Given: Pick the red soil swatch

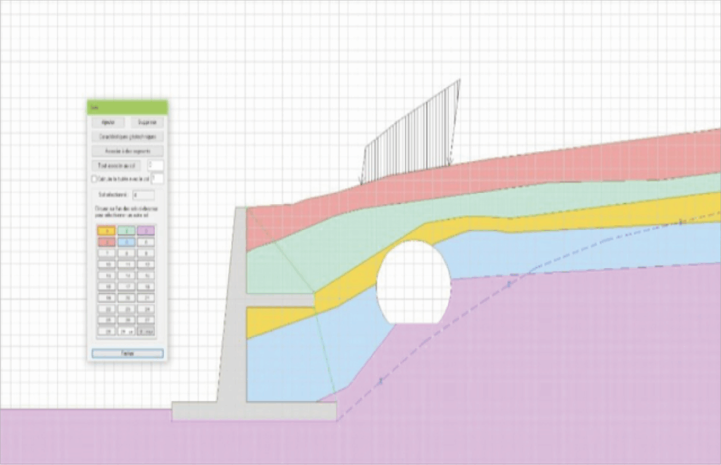Looking at the screenshot, I should (106, 242).
